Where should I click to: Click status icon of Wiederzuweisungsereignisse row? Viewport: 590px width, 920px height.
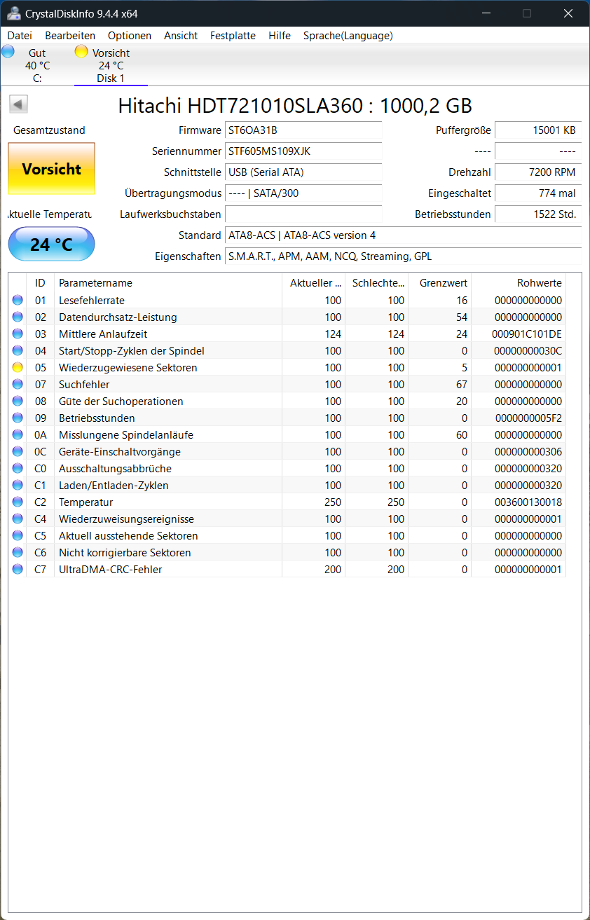18,519
